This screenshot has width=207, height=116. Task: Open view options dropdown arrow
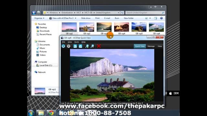click(x=150, y=18)
